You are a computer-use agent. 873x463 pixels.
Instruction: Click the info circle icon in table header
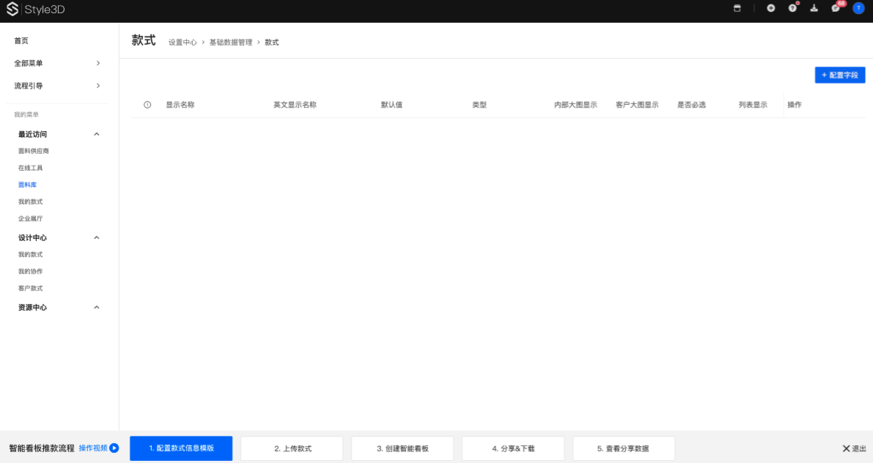tap(147, 105)
